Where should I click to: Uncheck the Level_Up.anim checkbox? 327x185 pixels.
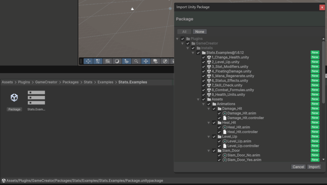tap(219, 141)
